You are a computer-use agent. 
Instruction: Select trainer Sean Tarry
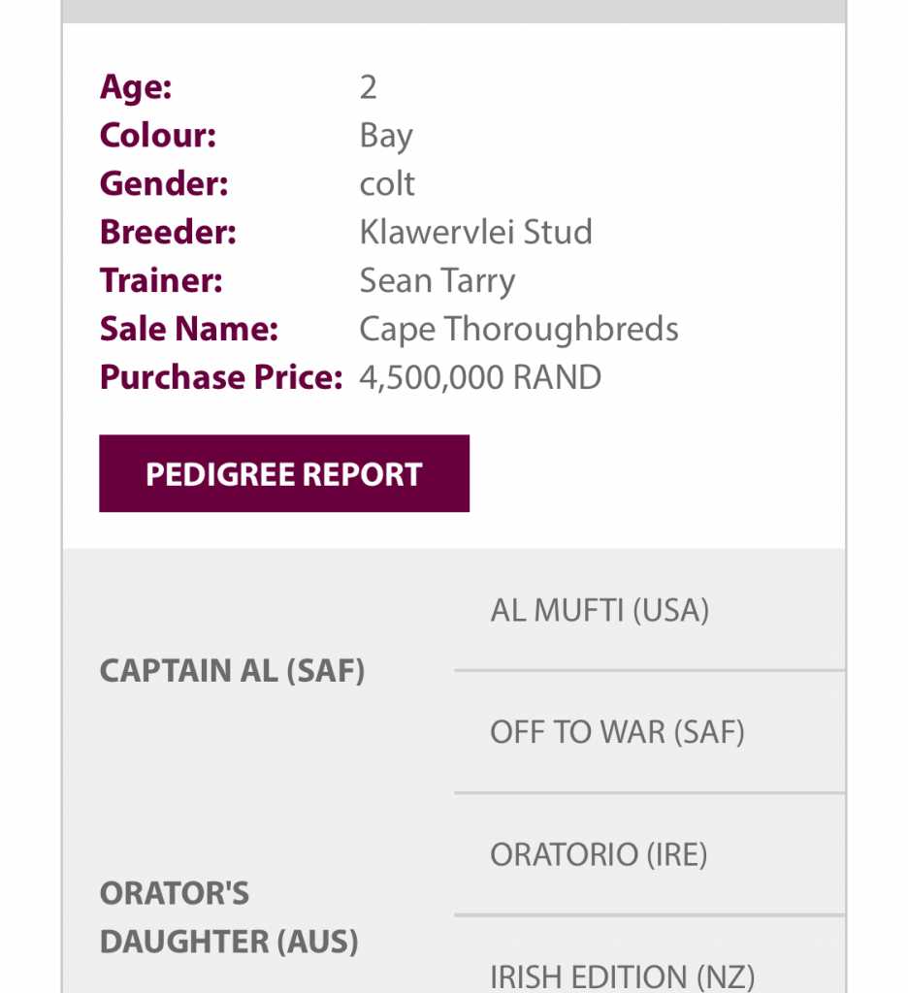click(x=438, y=280)
